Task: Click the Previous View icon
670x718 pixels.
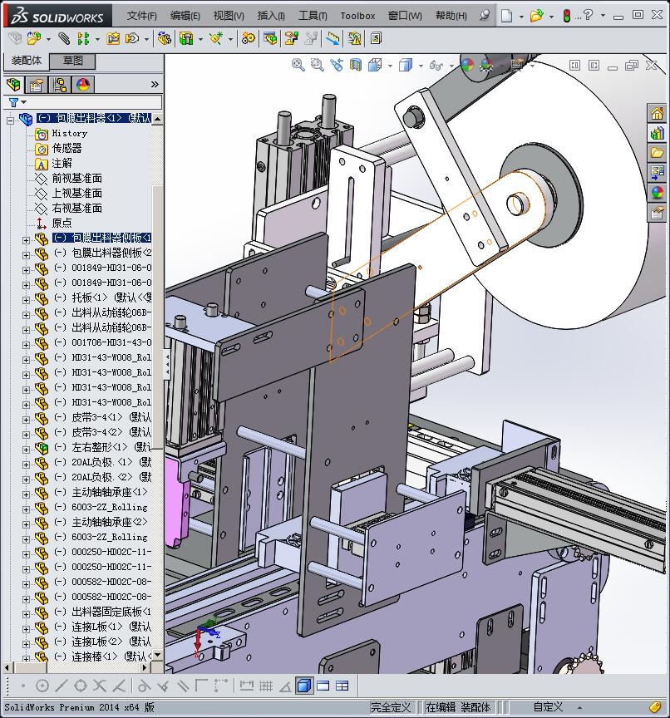Action: point(337,65)
